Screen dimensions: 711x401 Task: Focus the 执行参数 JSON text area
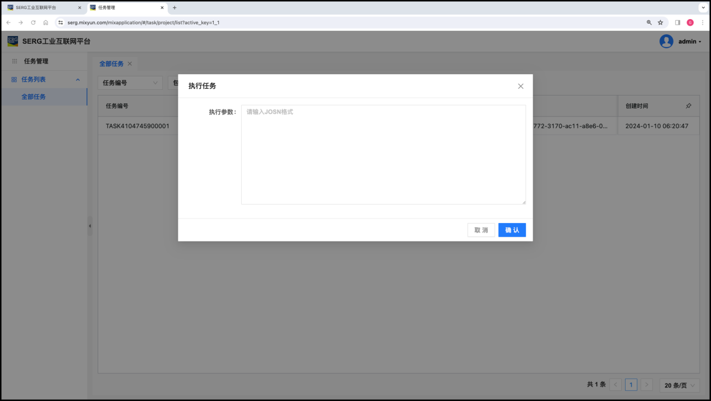[383, 154]
